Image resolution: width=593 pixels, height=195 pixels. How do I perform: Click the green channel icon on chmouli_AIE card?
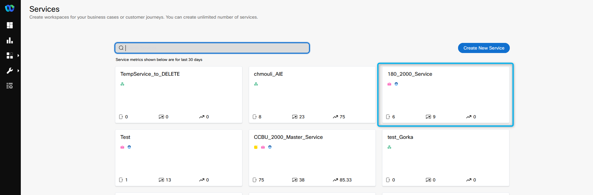click(256, 84)
